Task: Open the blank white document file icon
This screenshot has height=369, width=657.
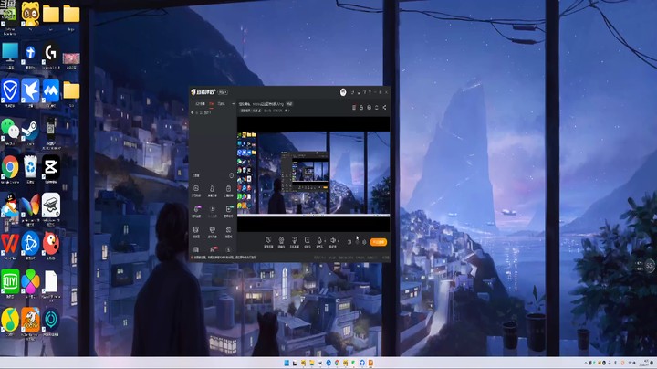Action: [51, 281]
